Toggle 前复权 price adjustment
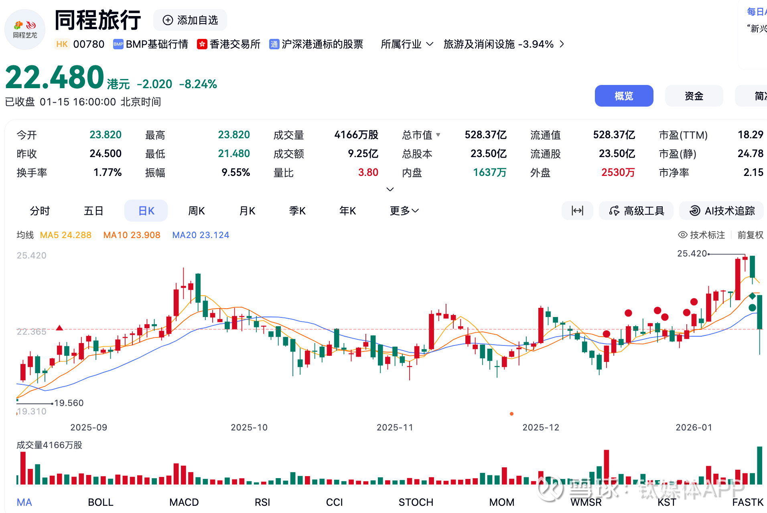767x513 pixels. [750, 235]
